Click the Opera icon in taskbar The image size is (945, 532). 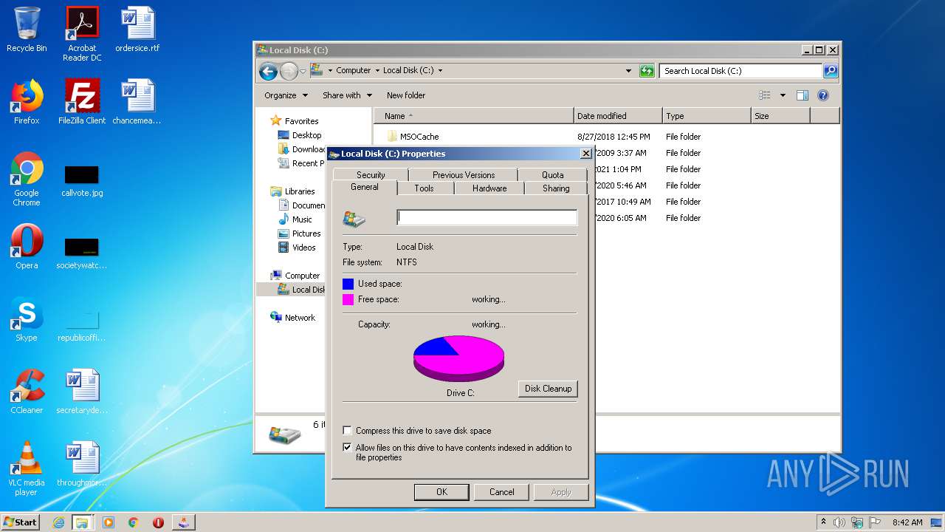coord(158,522)
